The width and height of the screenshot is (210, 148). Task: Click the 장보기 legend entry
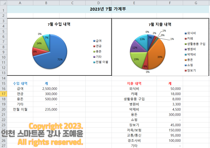point(190,71)
